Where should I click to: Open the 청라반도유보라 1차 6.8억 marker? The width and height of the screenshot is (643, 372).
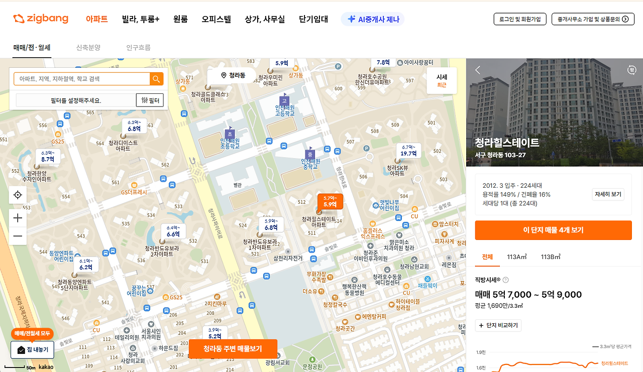(271, 224)
